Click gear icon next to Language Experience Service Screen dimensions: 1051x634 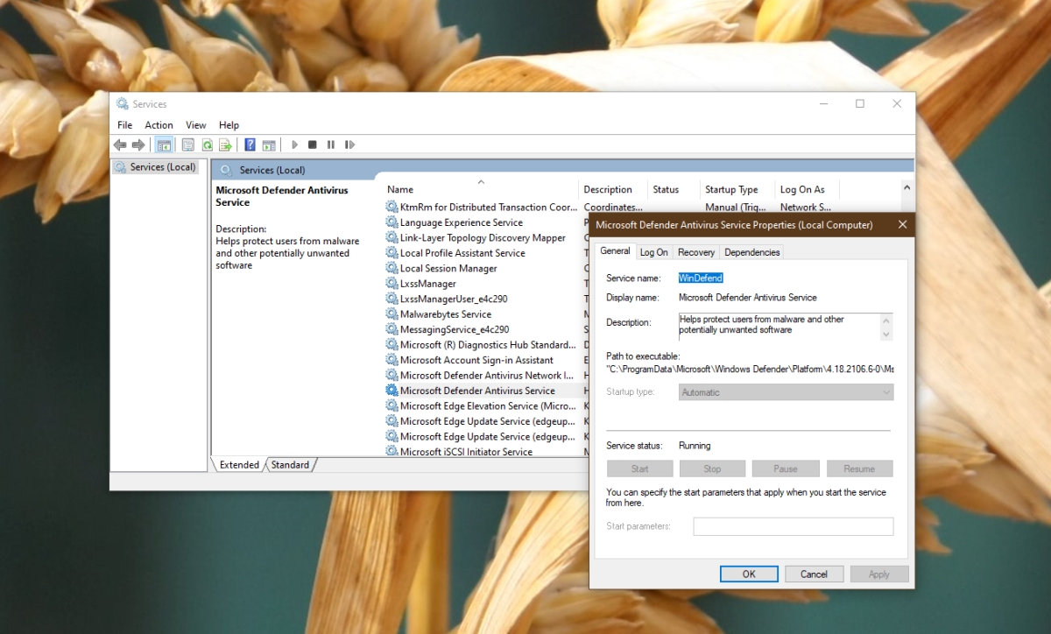pyautogui.click(x=392, y=222)
